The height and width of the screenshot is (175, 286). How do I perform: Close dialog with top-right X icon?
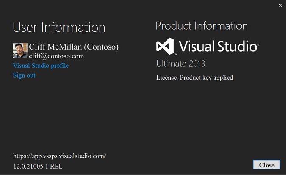[x=280, y=5]
